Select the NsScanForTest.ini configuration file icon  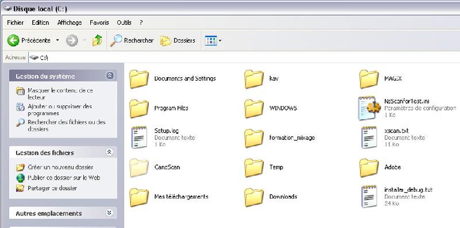(370, 108)
